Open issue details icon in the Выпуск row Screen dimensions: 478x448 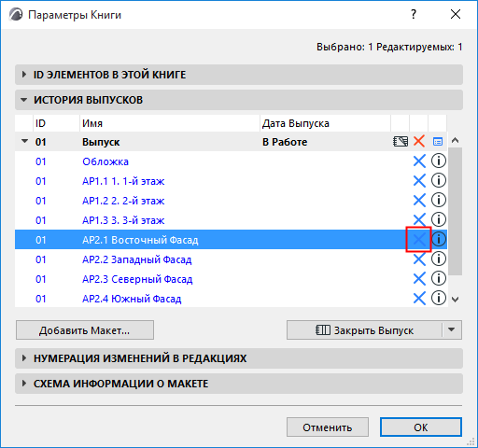pos(438,142)
